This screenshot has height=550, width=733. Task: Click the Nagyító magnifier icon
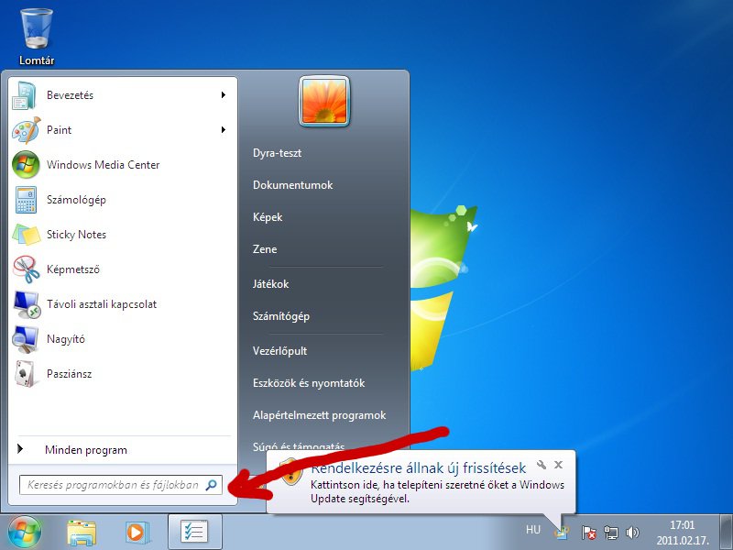26,339
